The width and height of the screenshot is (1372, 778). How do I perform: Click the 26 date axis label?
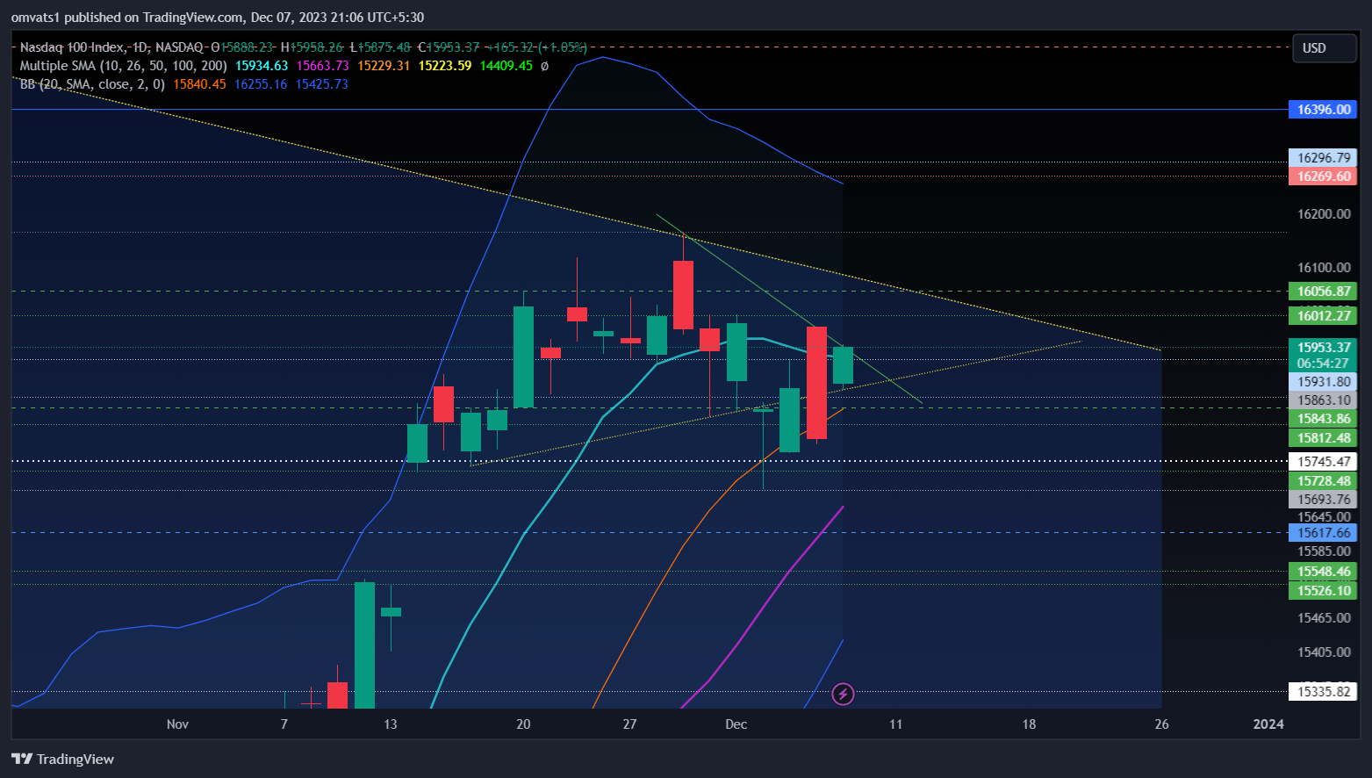click(1161, 724)
